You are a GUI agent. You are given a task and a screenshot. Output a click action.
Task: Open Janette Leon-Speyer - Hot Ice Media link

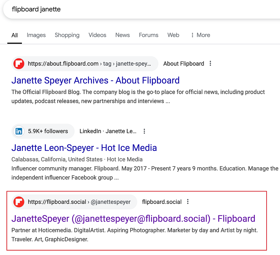(84, 148)
